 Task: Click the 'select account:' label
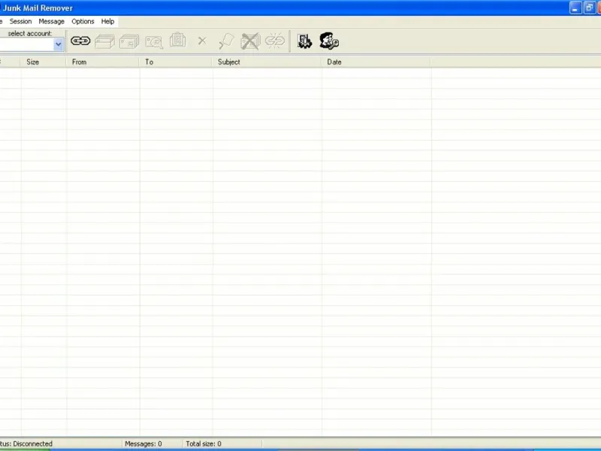pyautogui.click(x=30, y=33)
